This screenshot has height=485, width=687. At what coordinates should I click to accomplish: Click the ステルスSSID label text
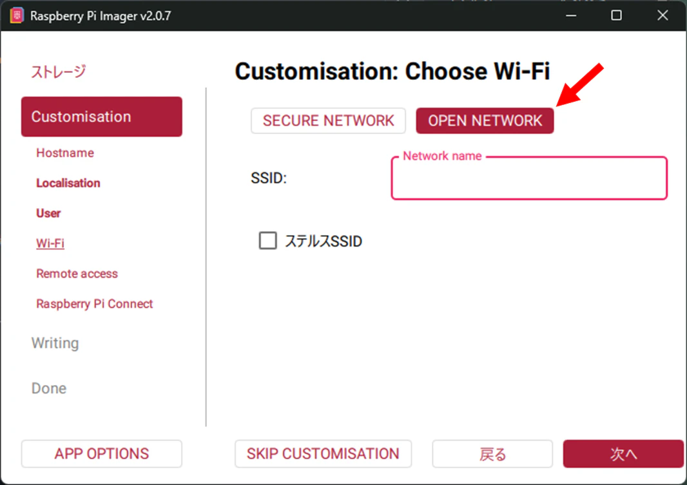click(324, 241)
